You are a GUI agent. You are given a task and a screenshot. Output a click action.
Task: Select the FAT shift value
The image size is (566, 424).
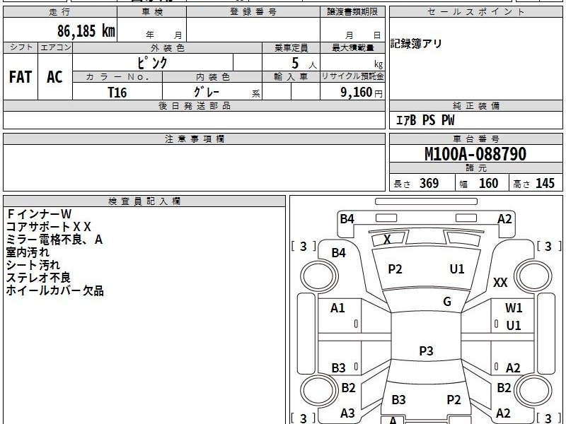(21, 77)
